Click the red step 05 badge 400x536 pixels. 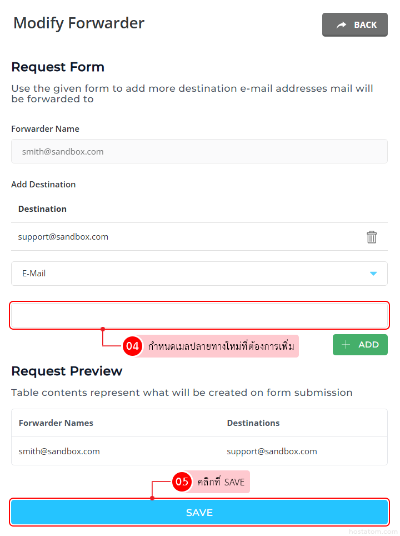pyautogui.click(x=182, y=482)
